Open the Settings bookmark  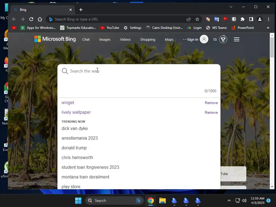point(133,28)
